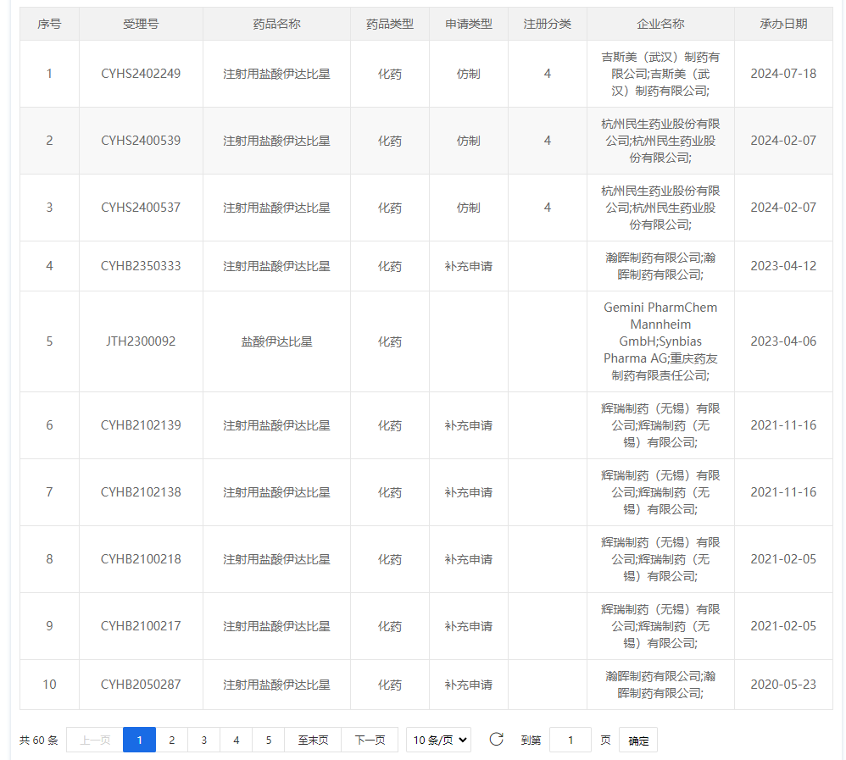Click the 确定 confirm button
Screen dimensions: 846x760
(x=638, y=741)
